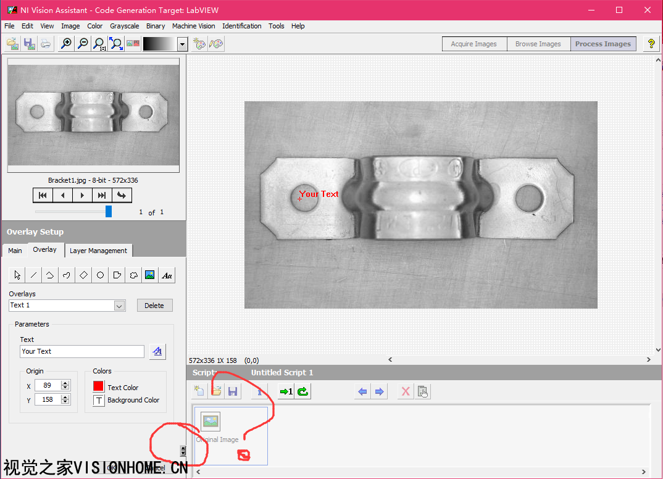The height and width of the screenshot is (479, 663).
Task: Decrement the Origin Y stepper
Action: click(x=65, y=402)
